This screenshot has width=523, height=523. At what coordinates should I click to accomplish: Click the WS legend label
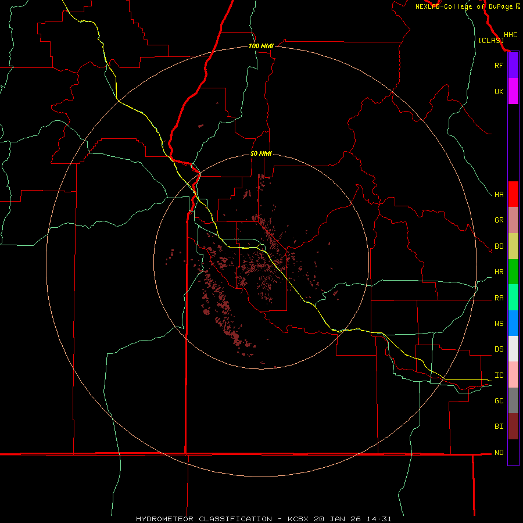point(499,323)
